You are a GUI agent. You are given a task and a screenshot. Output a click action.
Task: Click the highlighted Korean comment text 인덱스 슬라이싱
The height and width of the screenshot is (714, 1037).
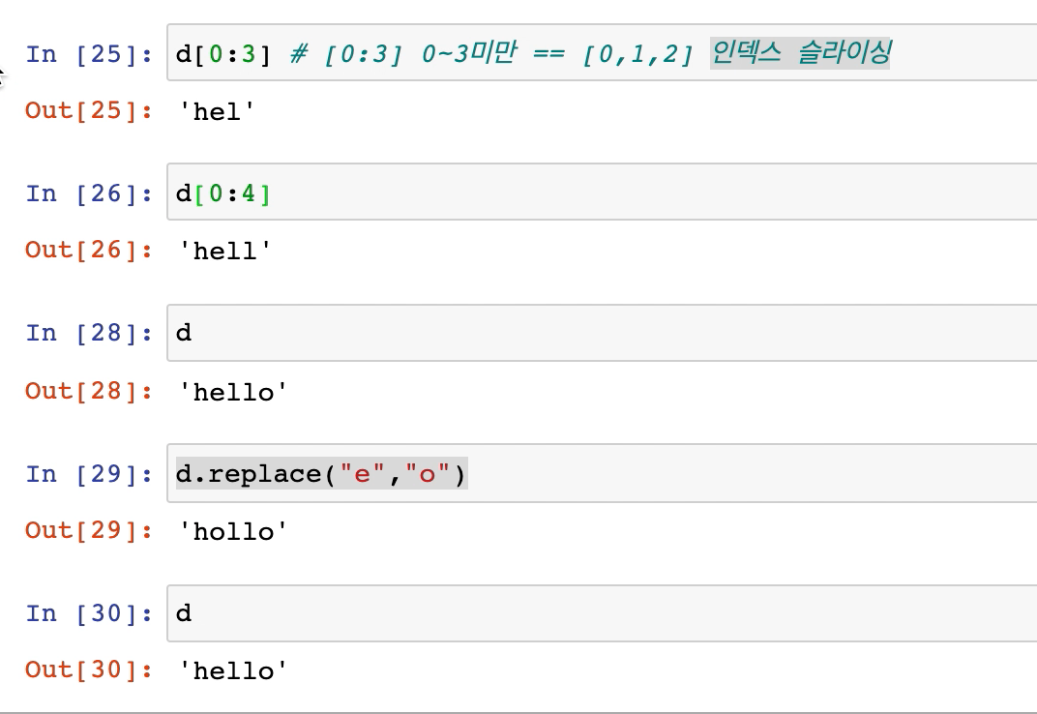tap(800, 52)
